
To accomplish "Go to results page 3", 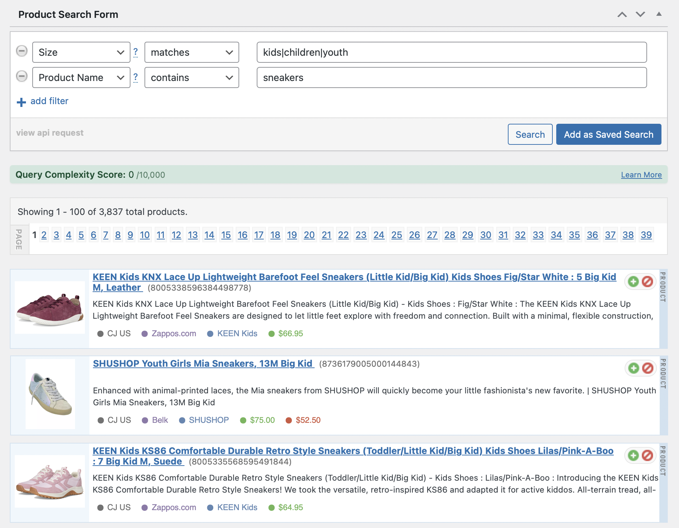I will (x=56, y=235).
